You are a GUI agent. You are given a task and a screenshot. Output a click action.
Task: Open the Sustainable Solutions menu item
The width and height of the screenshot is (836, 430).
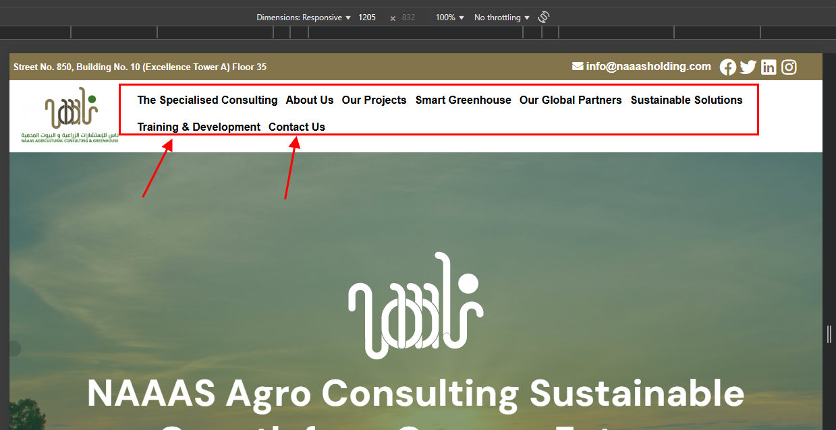[x=687, y=100]
